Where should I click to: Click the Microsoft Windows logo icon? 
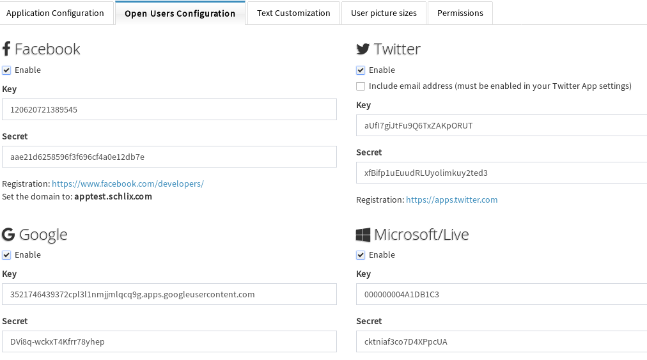pyautogui.click(x=363, y=235)
